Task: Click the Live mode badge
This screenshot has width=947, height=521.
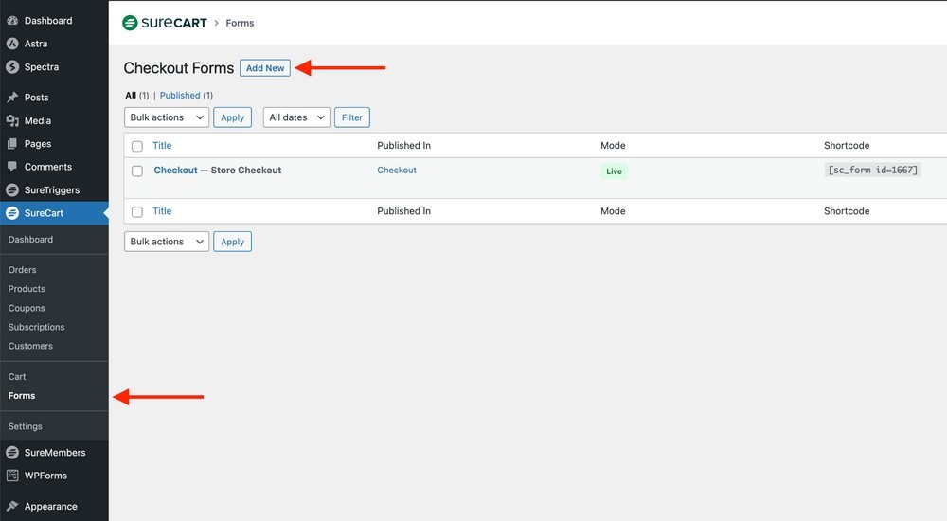Action: pos(615,171)
